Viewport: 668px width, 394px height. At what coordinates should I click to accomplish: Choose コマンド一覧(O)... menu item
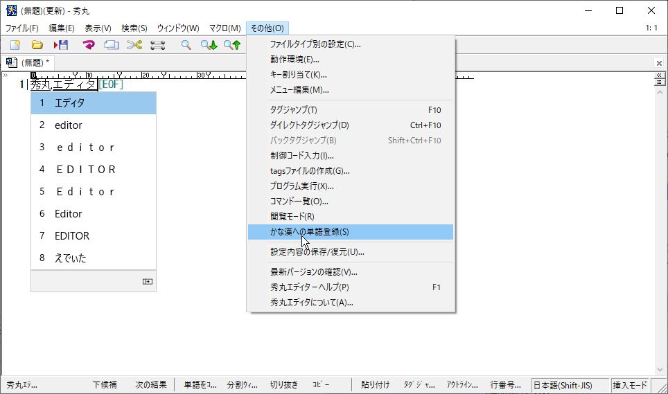[351, 202]
